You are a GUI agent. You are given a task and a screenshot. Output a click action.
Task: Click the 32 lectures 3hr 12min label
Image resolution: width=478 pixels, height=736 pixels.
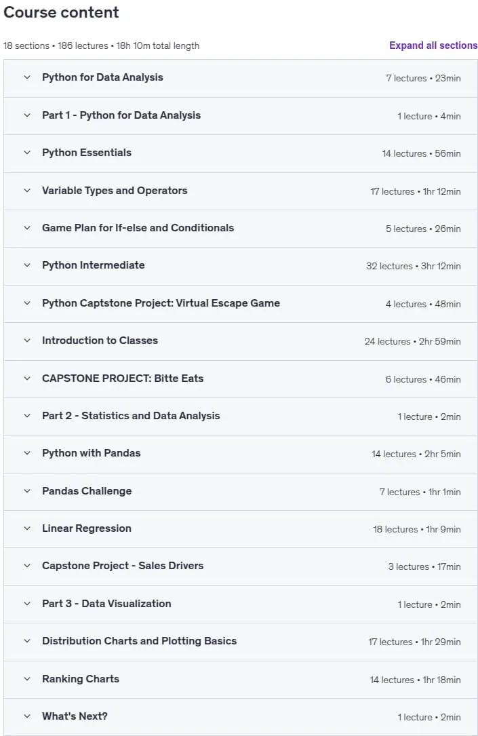414,266
